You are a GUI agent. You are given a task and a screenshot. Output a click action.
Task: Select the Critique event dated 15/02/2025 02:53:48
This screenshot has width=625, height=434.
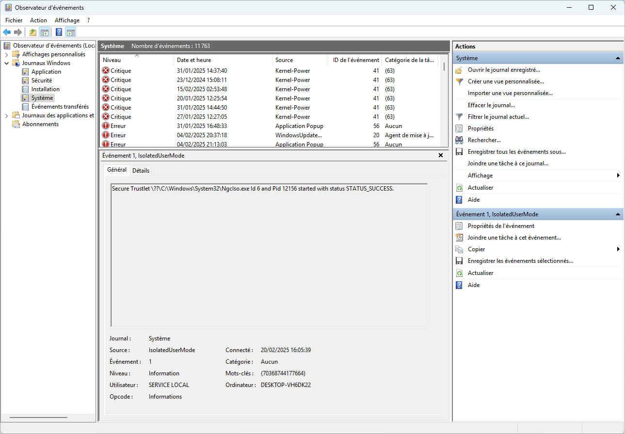pyautogui.click(x=270, y=89)
